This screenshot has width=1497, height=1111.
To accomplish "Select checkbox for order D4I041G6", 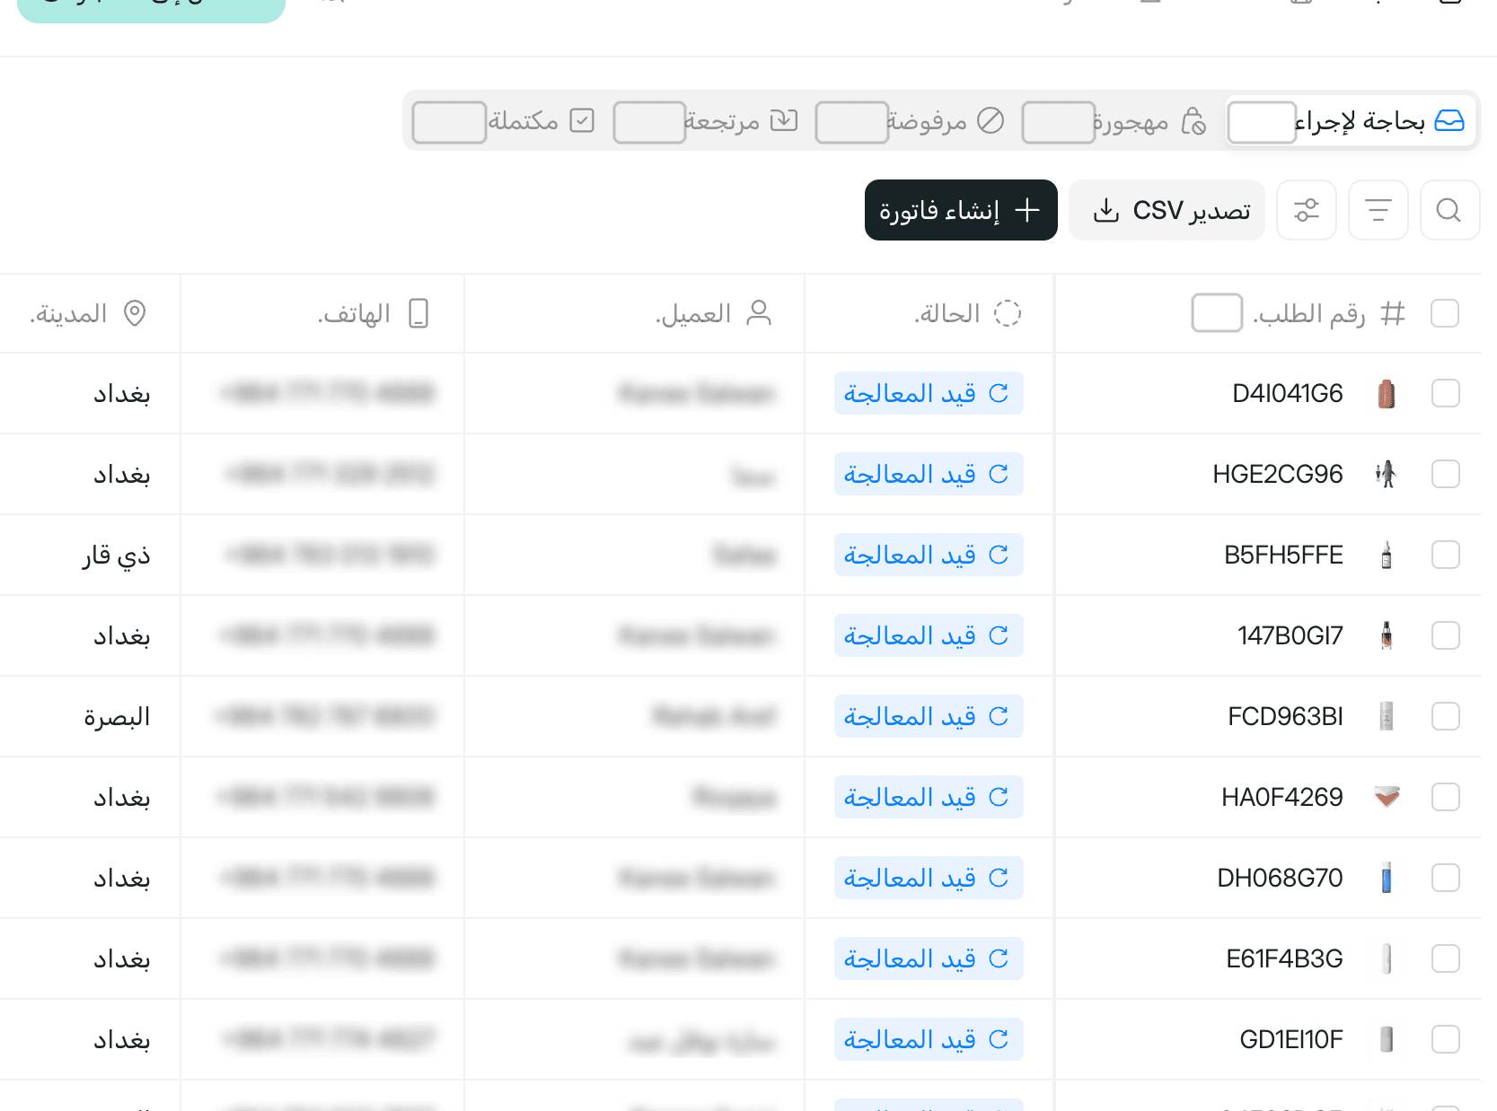I will 1445,393.
